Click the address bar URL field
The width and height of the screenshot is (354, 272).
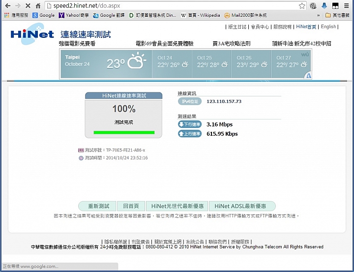tap(173, 5)
